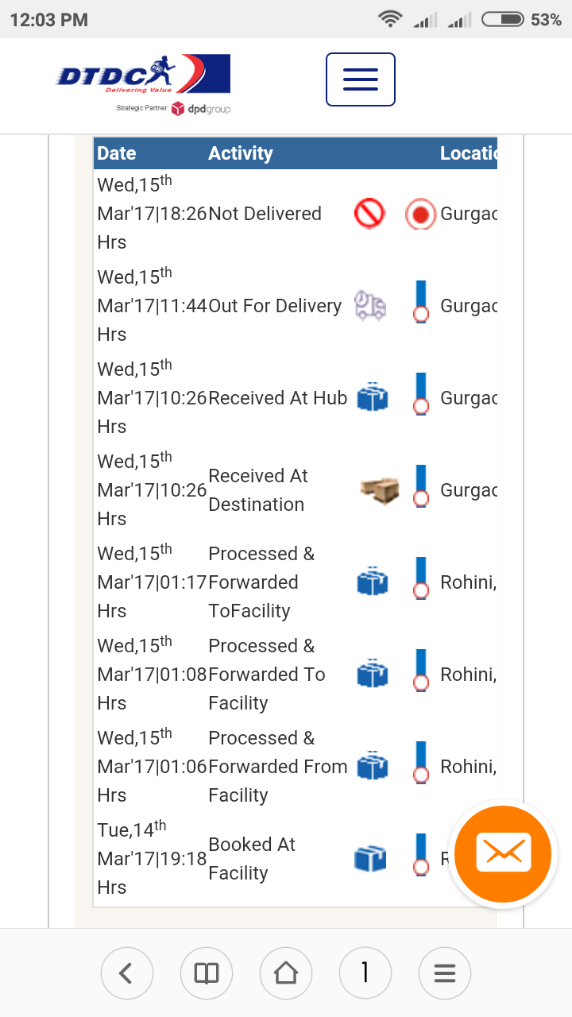This screenshot has width=572, height=1017.
Task: Go back with browser back arrow
Action: (126, 973)
